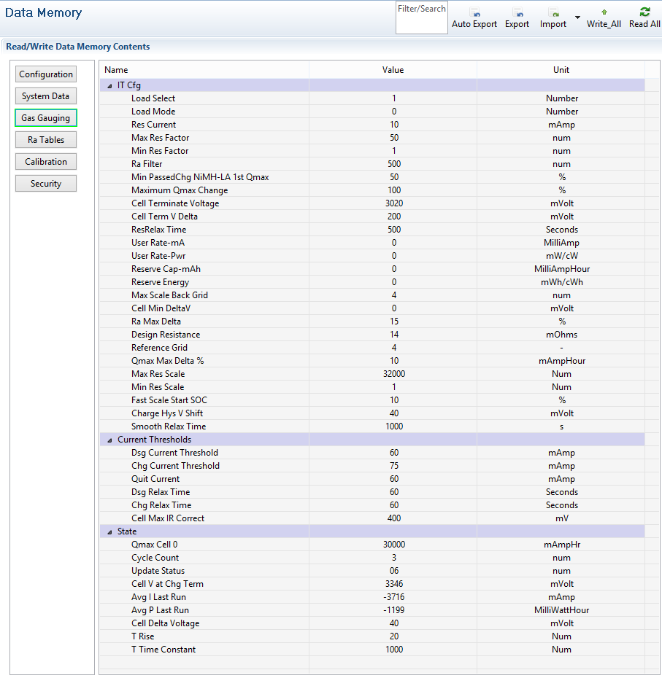662x678 pixels.
Task: Click the Unit column header
Action: [561, 70]
